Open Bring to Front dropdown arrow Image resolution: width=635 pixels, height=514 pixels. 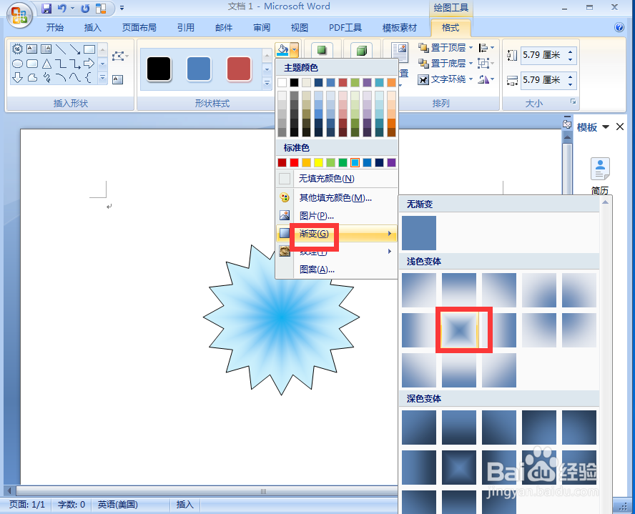click(471, 48)
